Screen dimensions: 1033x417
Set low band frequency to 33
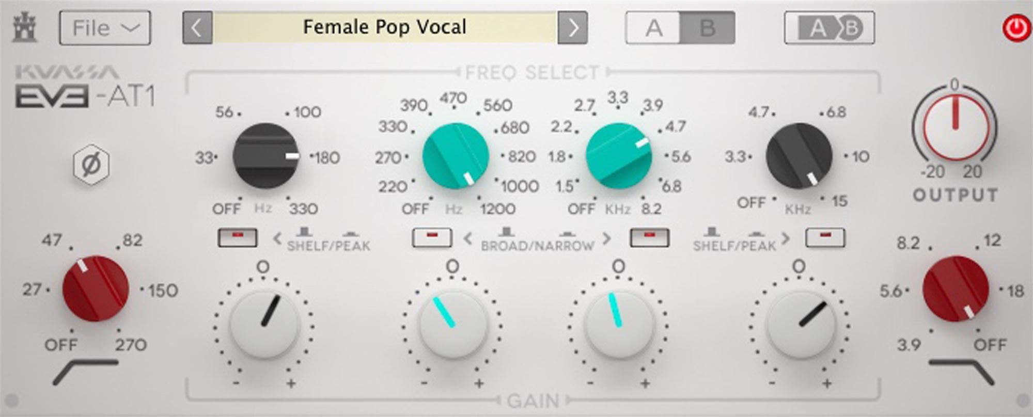[204, 157]
